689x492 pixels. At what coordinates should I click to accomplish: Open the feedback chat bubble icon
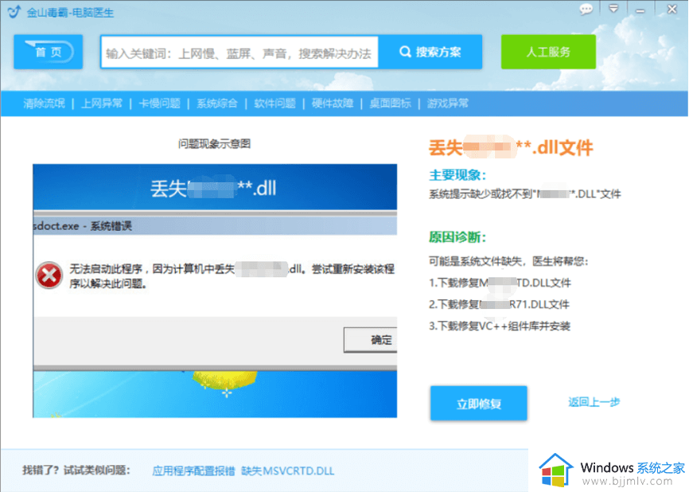click(586, 10)
